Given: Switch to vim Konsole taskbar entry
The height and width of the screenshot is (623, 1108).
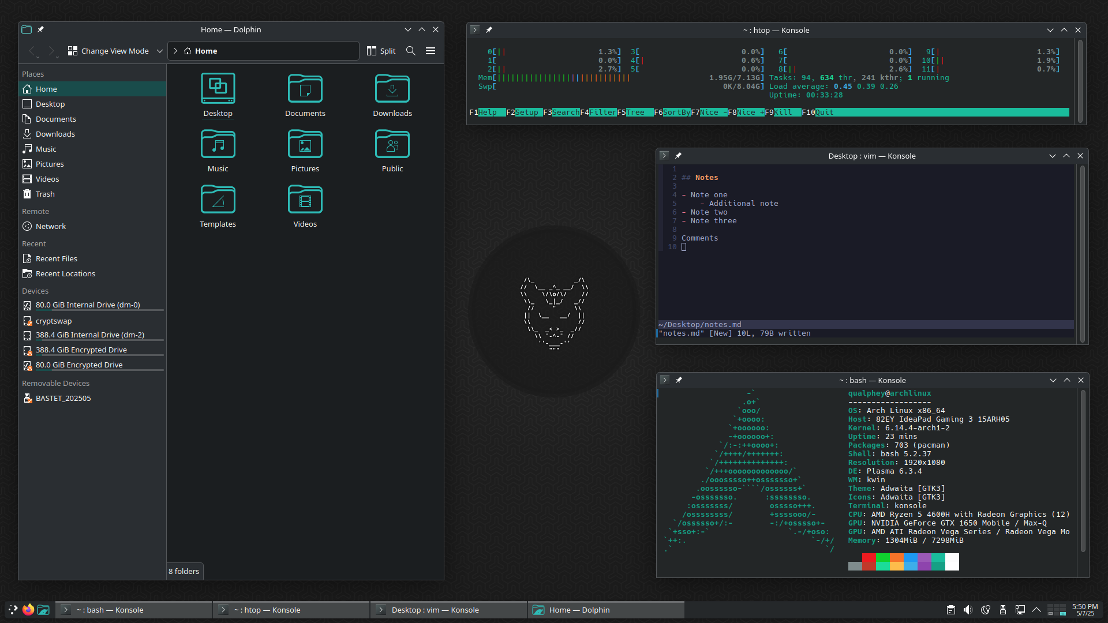Looking at the screenshot, I should tap(448, 610).
